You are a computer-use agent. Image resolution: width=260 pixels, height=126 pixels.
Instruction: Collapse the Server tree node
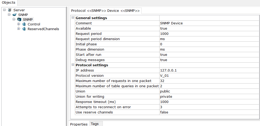(4, 10)
